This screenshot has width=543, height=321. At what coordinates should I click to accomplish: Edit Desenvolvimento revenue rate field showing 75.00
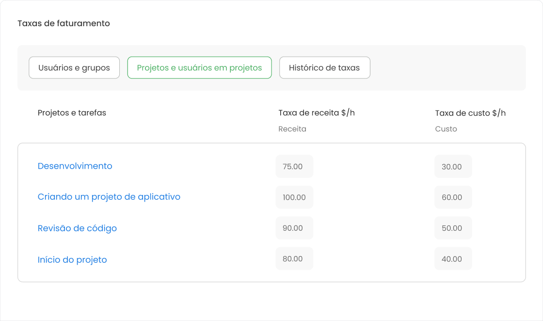tap(294, 166)
